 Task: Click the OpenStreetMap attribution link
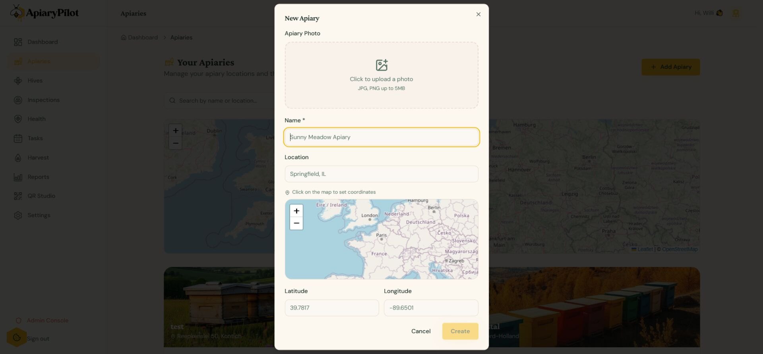point(680,249)
